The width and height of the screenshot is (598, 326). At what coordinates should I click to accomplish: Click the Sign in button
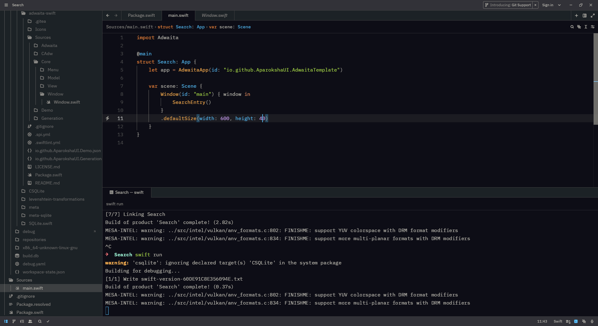coord(548,5)
